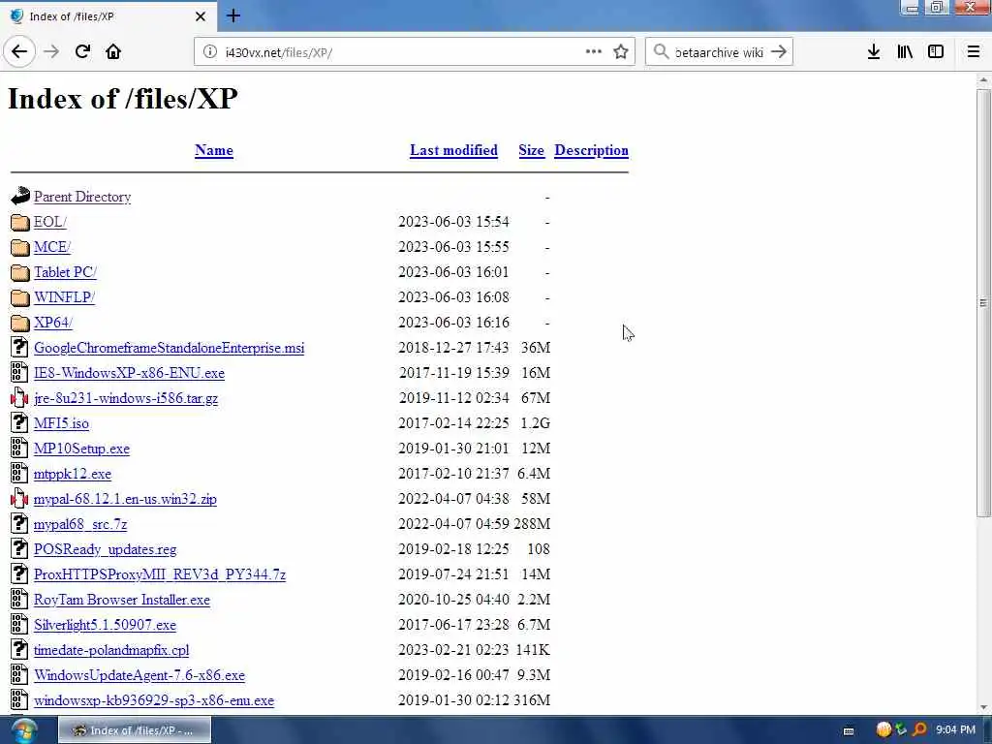992x744 pixels.
Task: Download windowsxp-kb936929-sp3-x86-enu.exe
Action: (x=154, y=700)
